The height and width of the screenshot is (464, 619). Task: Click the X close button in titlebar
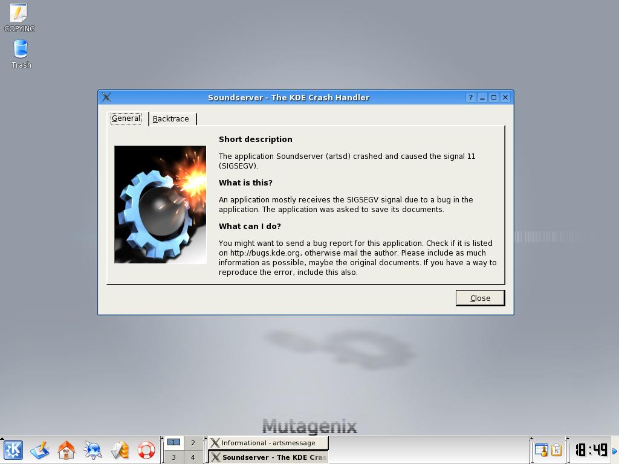tap(505, 97)
